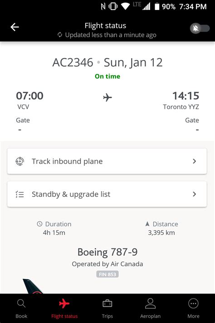Image resolution: width=215 pixels, height=323 pixels.
Task: Tap the Track inbound plane target icon
Action: point(20,161)
